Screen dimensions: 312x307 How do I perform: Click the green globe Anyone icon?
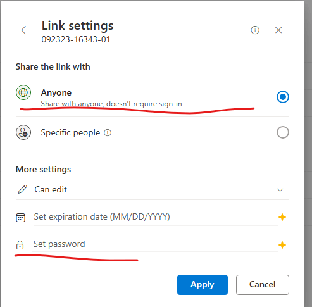(x=23, y=92)
